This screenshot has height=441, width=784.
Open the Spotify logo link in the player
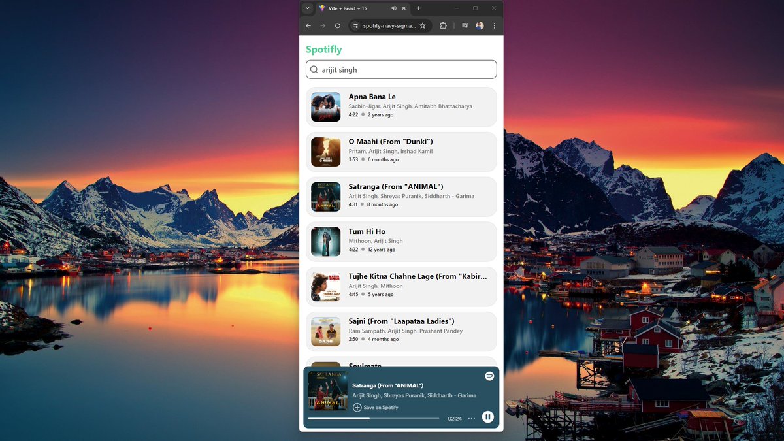click(489, 376)
